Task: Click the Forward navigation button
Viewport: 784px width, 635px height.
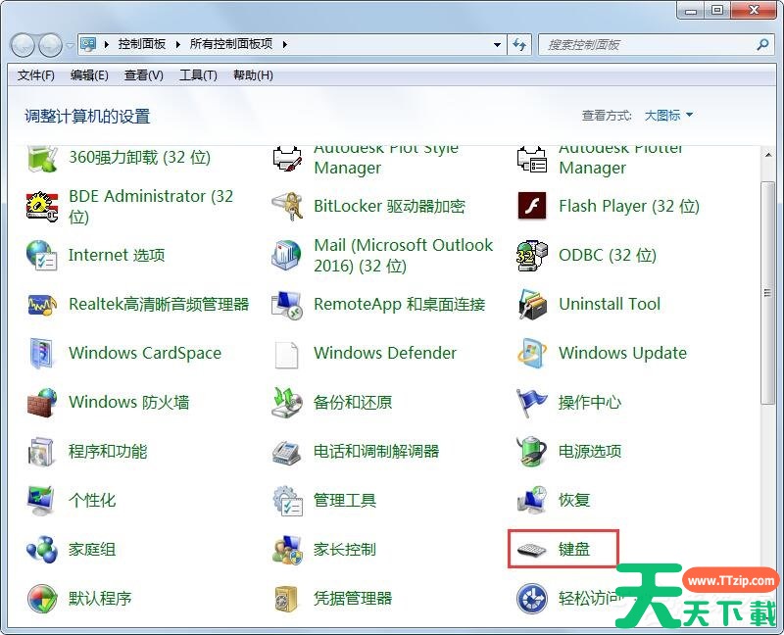Action: click(51, 45)
